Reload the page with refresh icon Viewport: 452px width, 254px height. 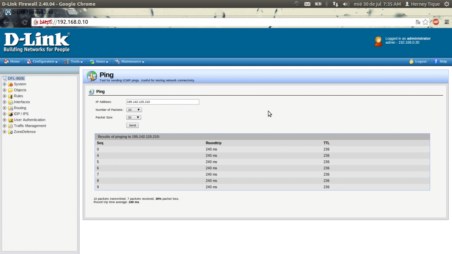(x=25, y=22)
